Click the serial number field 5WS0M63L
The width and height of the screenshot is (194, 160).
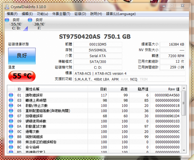pos(98,50)
